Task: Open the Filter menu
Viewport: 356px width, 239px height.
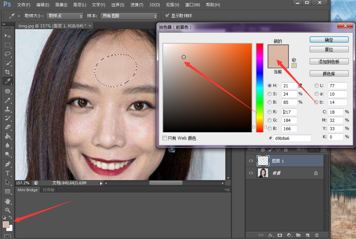Action: (137, 5)
